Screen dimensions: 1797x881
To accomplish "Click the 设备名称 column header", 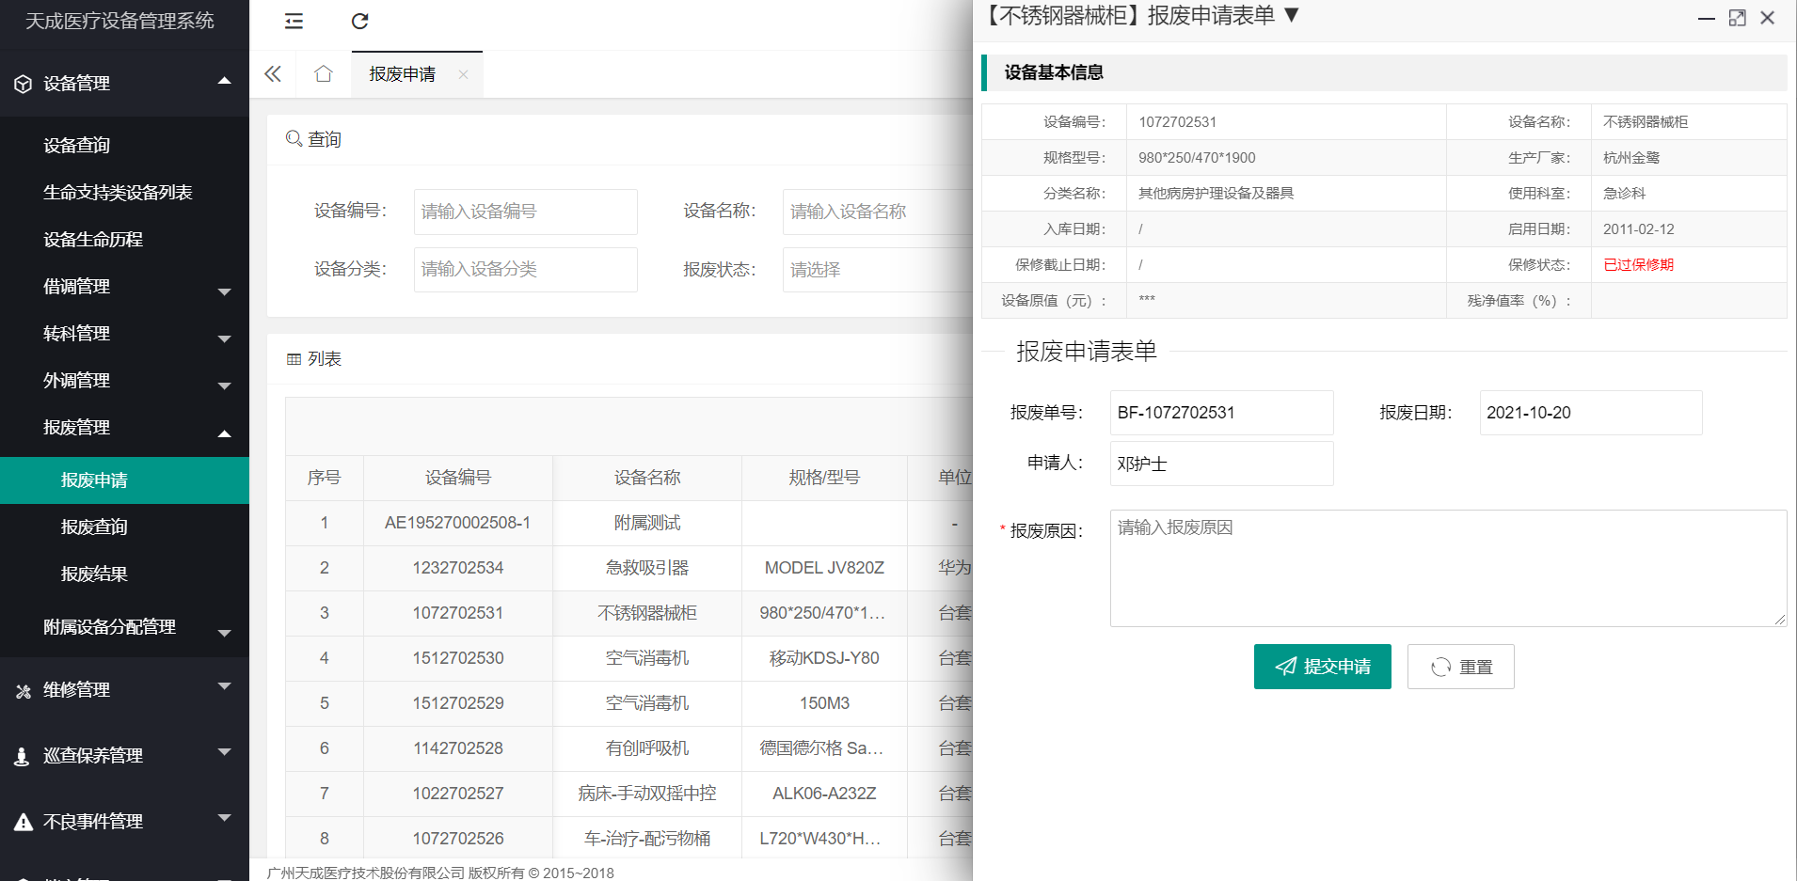I will (x=647, y=478).
